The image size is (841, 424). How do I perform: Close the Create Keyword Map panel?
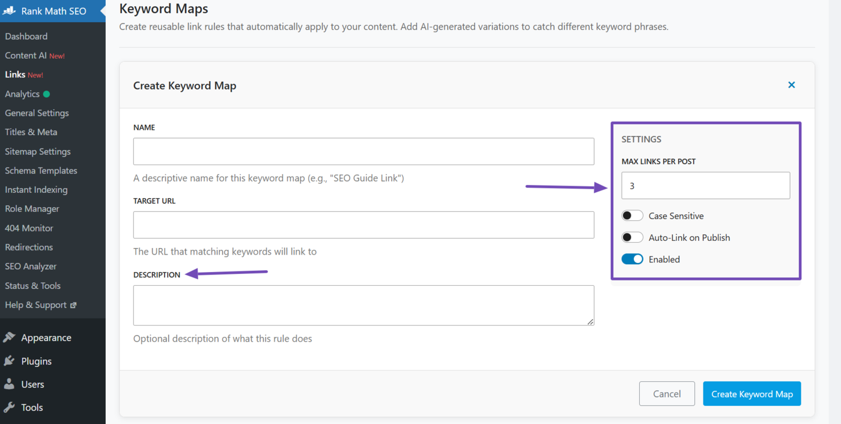tap(791, 85)
